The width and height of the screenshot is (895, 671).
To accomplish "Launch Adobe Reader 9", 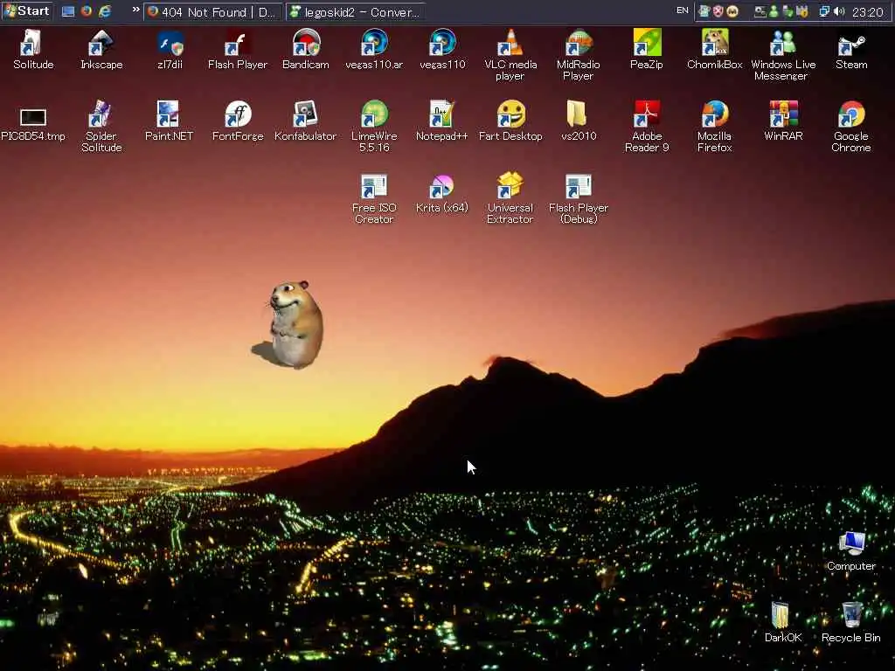I will (x=647, y=127).
